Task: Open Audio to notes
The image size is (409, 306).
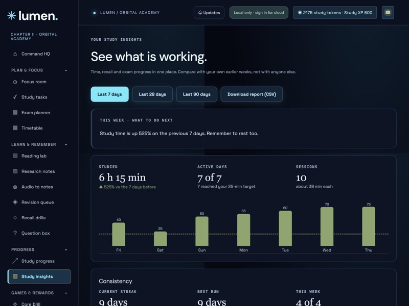Action: pyautogui.click(x=39, y=187)
